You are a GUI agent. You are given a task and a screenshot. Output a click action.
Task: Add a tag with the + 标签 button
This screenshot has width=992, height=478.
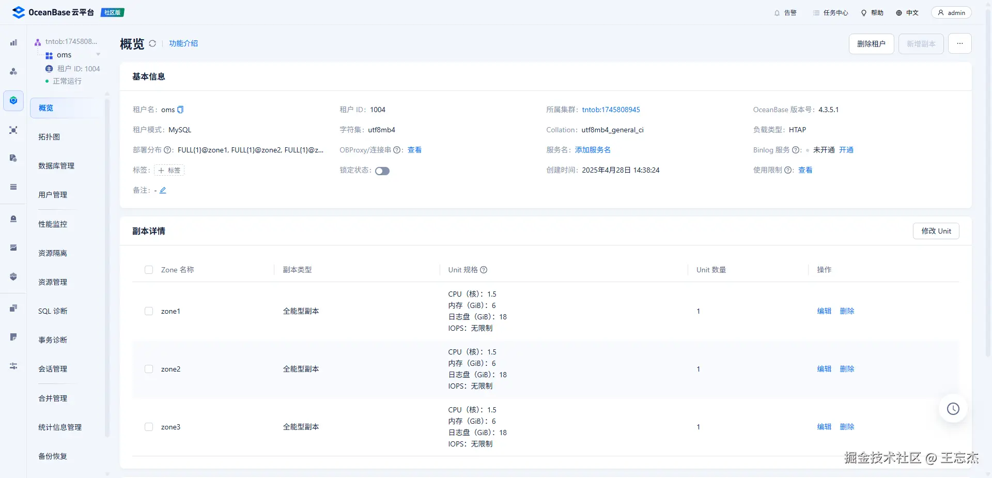coord(169,170)
